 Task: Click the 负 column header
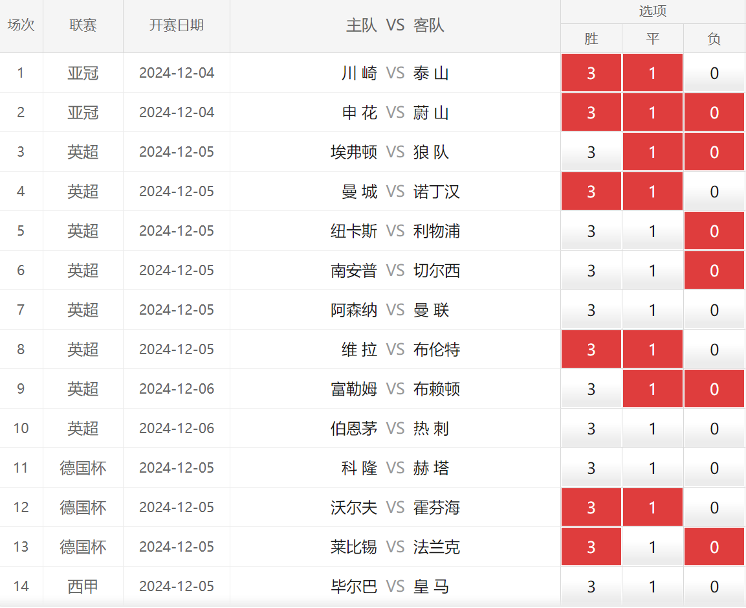click(x=714, y=39)
